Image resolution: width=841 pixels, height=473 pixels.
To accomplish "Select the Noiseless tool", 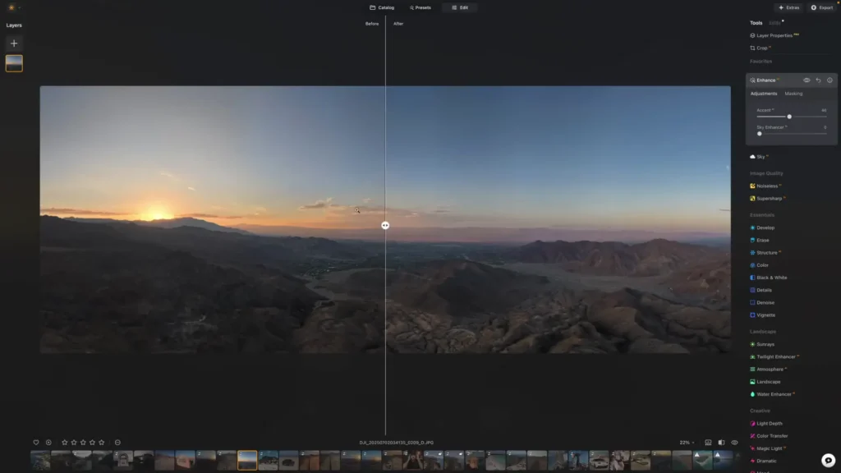I will pyautogui.click(x=768, y=186).
